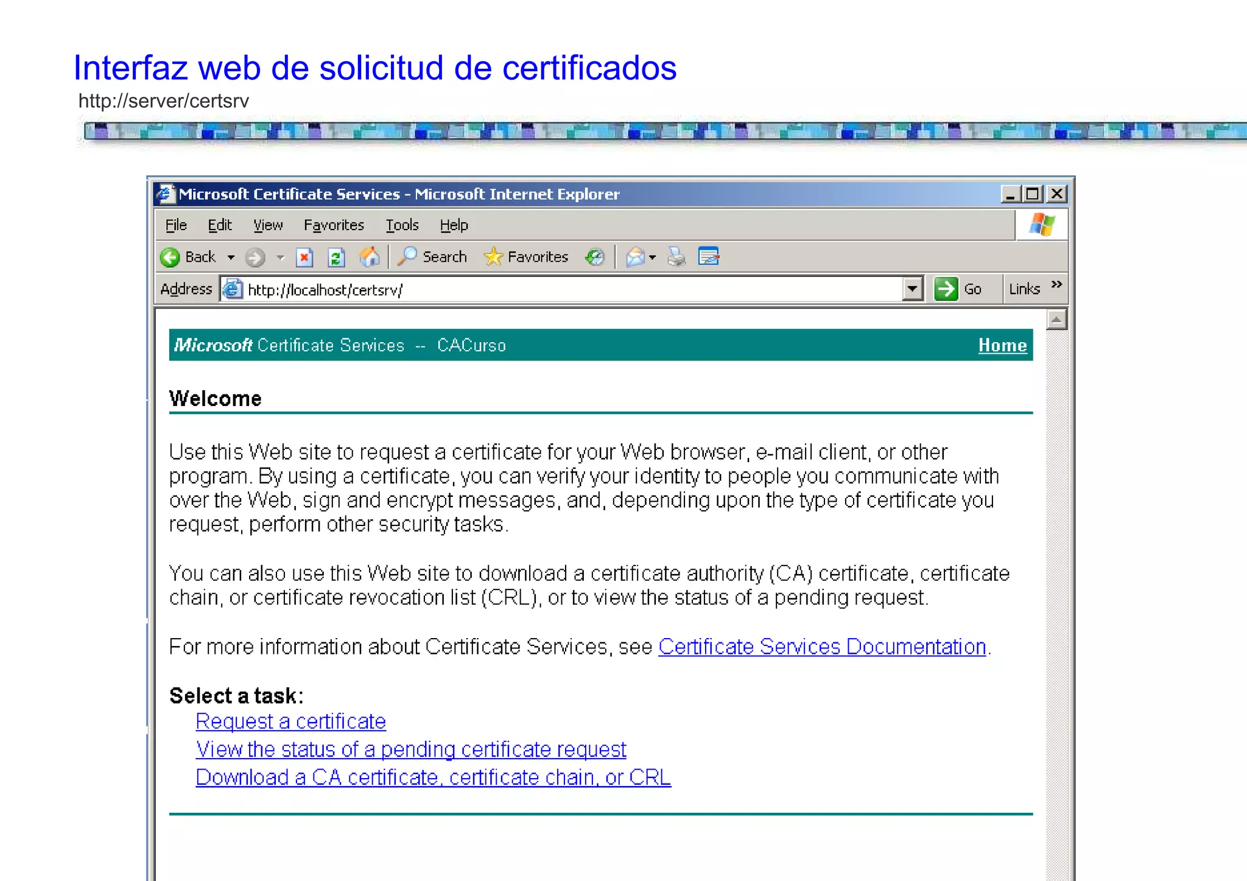Open the Tools menu

402,225
